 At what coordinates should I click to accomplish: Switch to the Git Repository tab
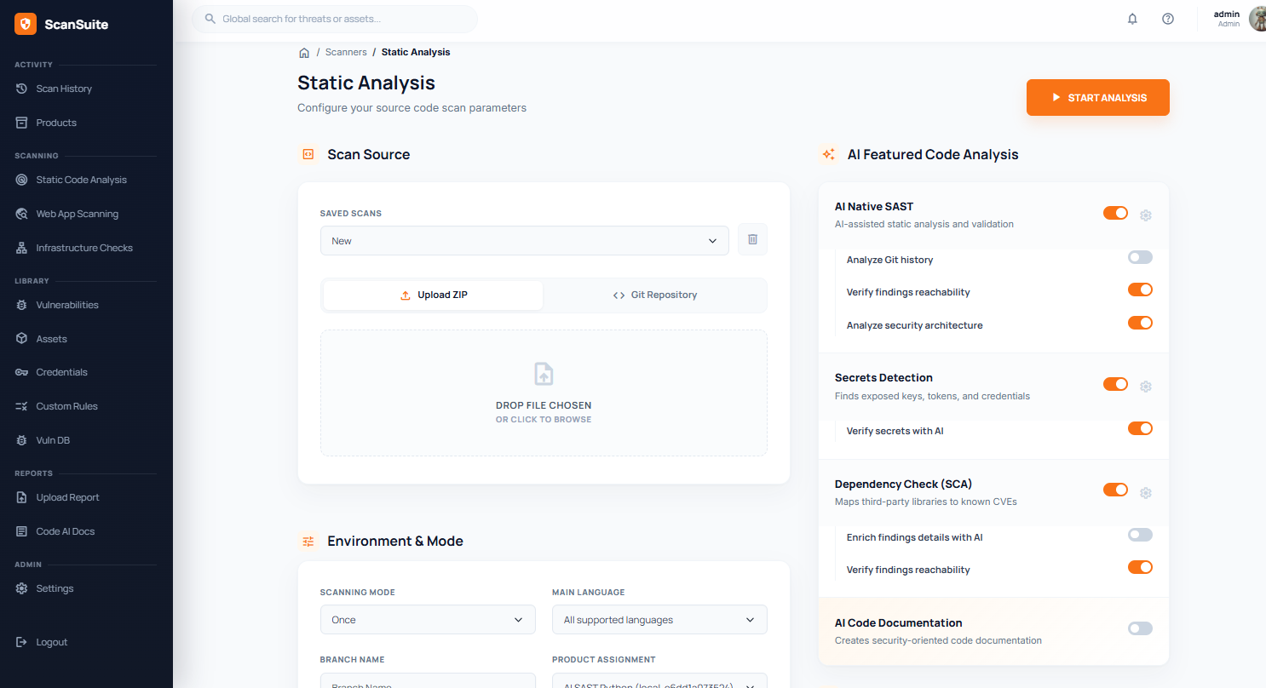(654, 295)
